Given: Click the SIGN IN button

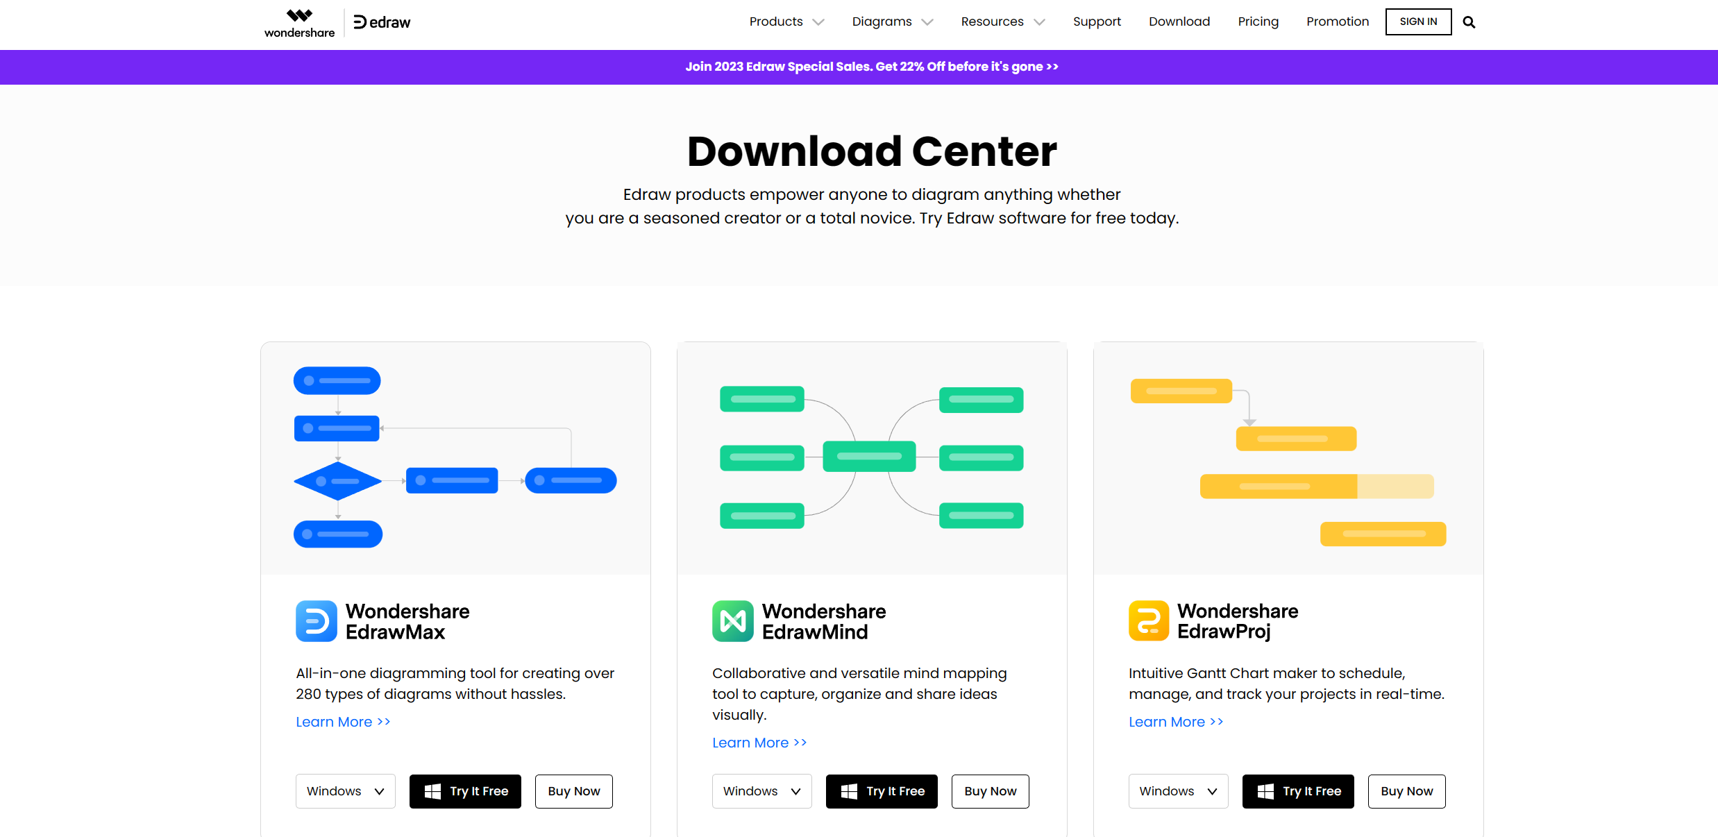Looking at the screenshot, I should 1418,22.
